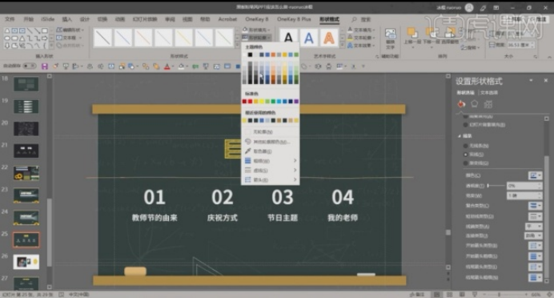Open the Dashes (虚线) submenu
This screenshot has width=554, height=298.
click(x=271, y=171)
